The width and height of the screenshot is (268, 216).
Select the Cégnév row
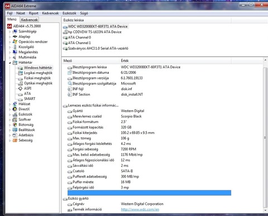click(149, 204)
